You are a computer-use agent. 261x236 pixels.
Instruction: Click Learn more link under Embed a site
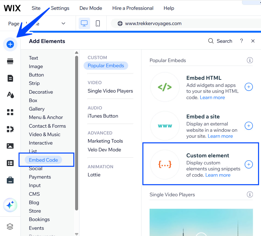pyautogui.click(x=220, y=136)
